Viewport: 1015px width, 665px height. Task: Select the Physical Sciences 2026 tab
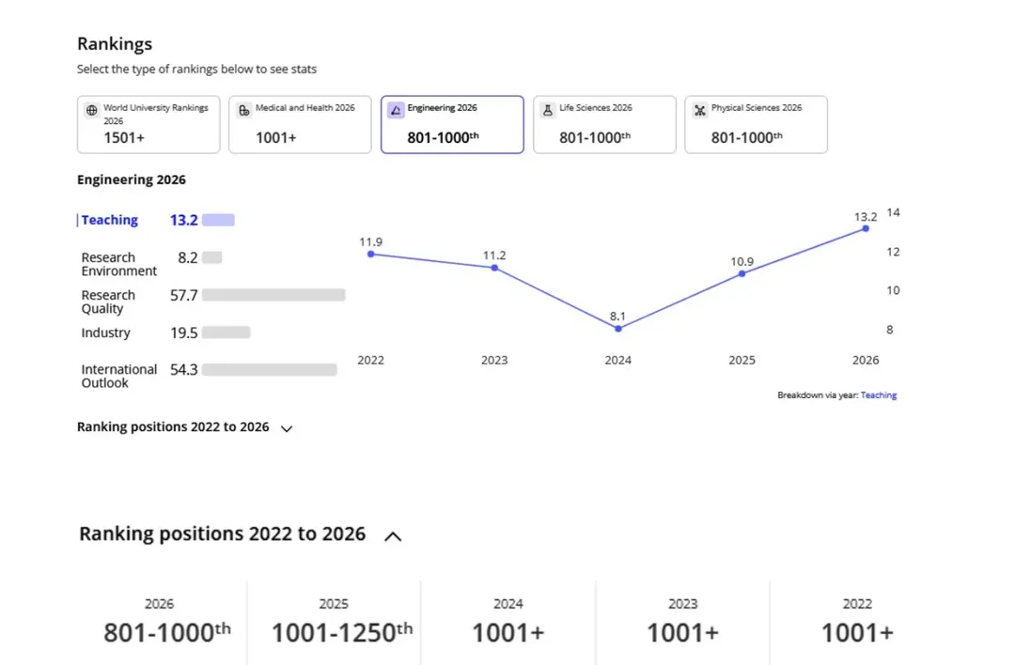point(756,124)
